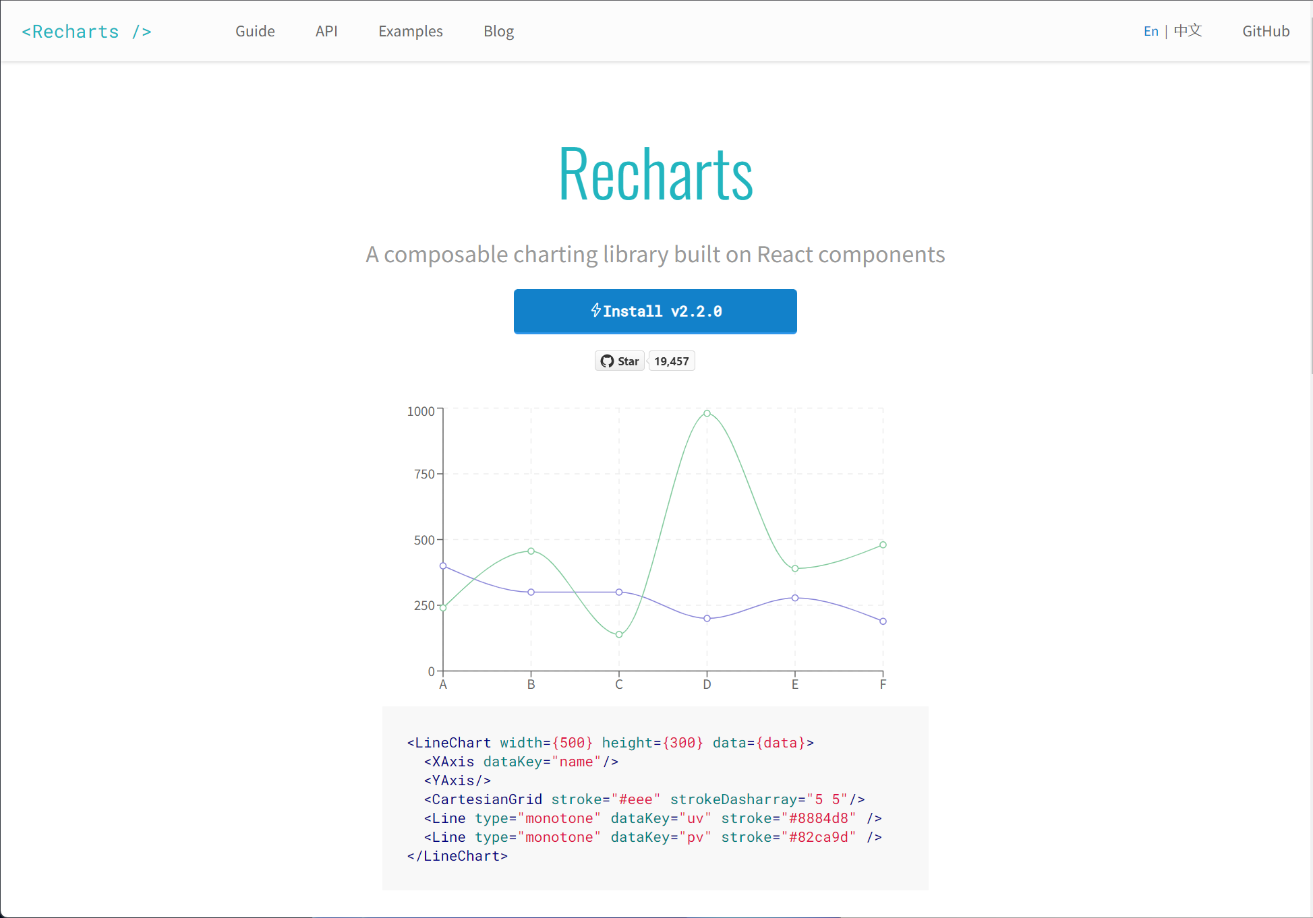The image size is (1313, 918).
Task: Click the green data point at peak D
Action: [x=707, y=413]
